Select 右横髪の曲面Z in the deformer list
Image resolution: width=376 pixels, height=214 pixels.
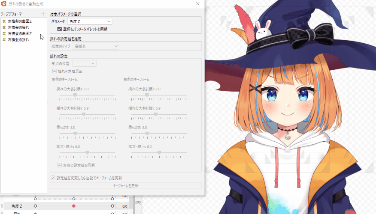[x=20, y=33]
